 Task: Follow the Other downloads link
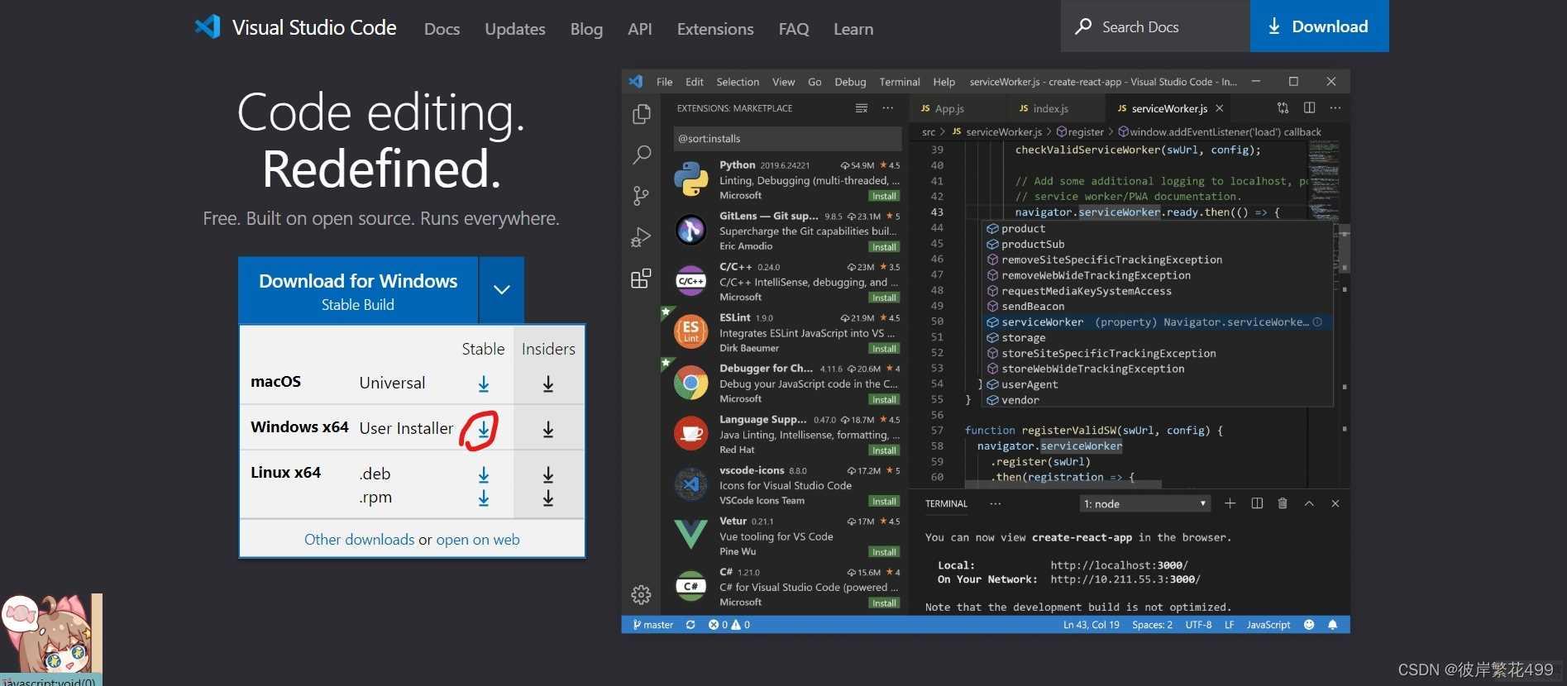point(359,540)
